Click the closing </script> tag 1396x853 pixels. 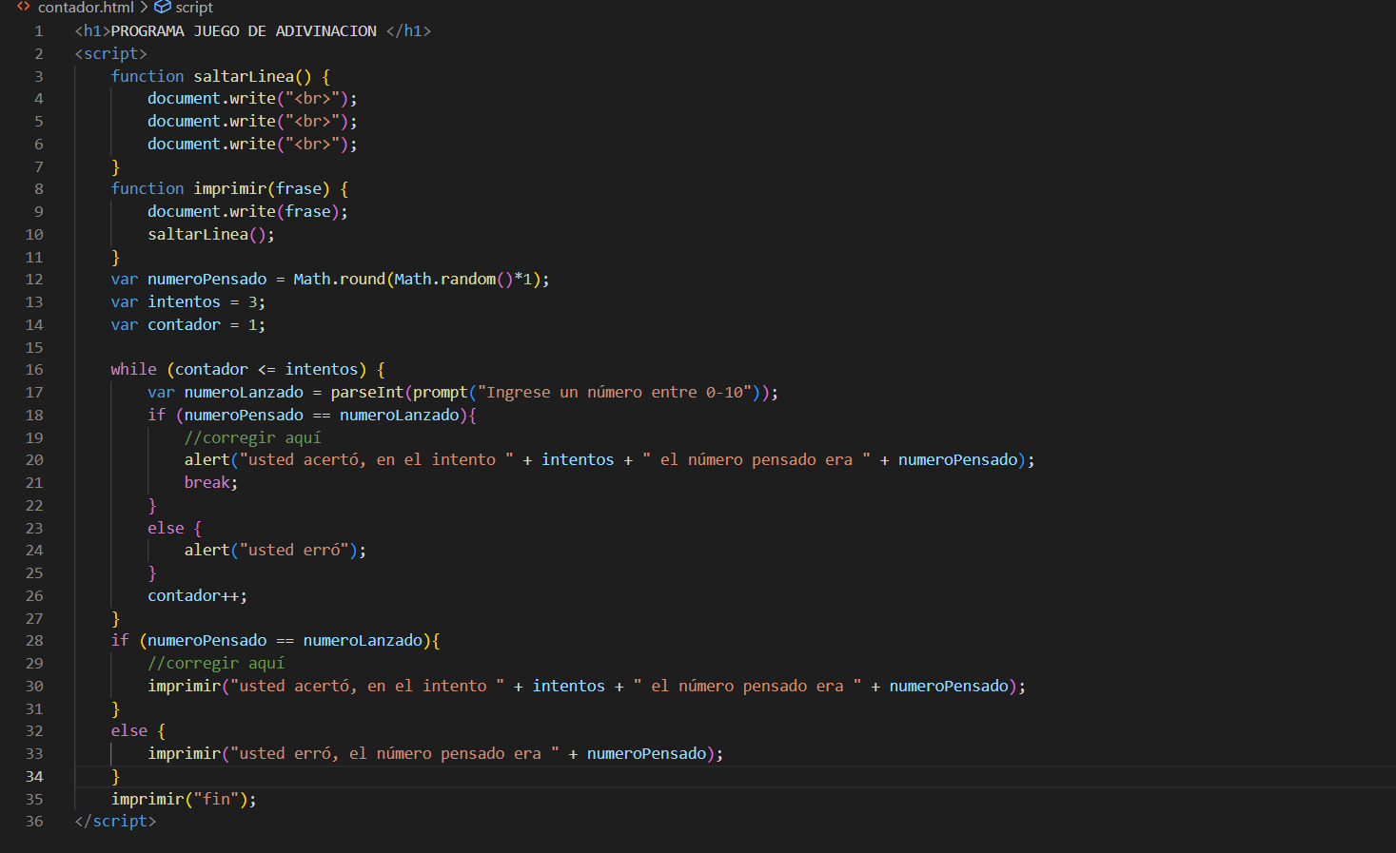point(115,822)
